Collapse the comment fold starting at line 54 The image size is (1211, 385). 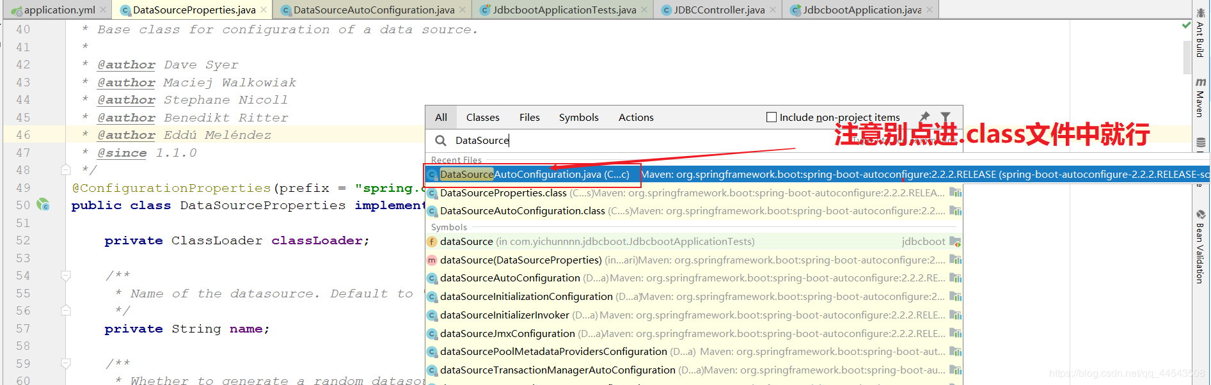pos(65,276)
